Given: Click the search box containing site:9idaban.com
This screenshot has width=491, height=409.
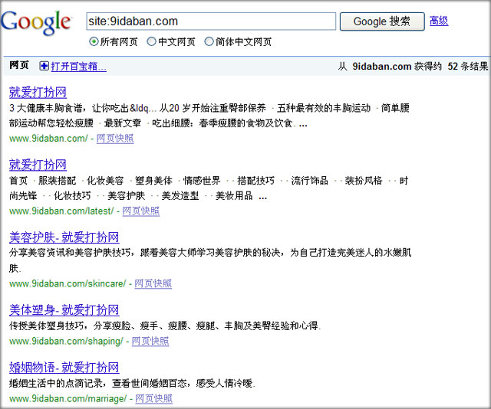Looking at the screenshot, I should coord(211,21).
